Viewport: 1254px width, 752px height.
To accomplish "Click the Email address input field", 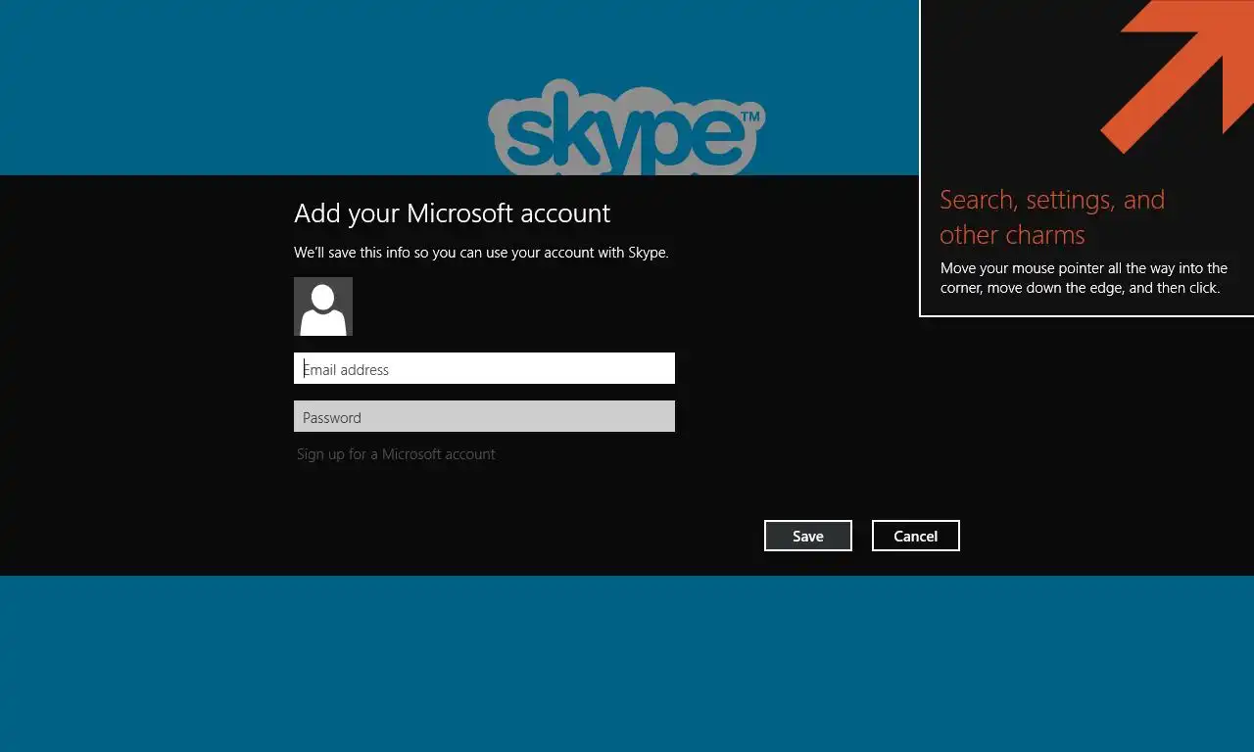I will [484, 368].
